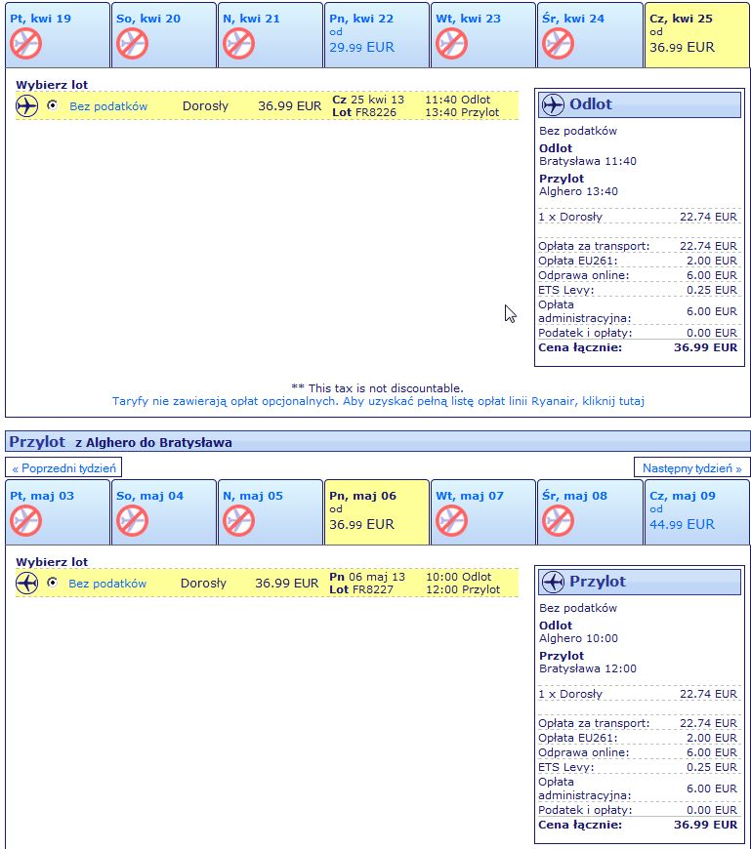Image resolution: width=751 pixels, height=849 pixels.
Task: Select the radio button for flight FR8227
Action: coord(52,582)
